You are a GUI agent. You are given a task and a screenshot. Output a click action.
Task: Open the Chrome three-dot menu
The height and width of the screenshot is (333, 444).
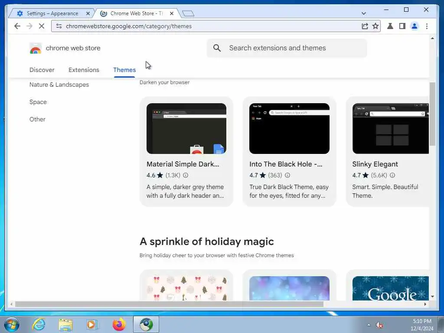click(x=427, y=26)
